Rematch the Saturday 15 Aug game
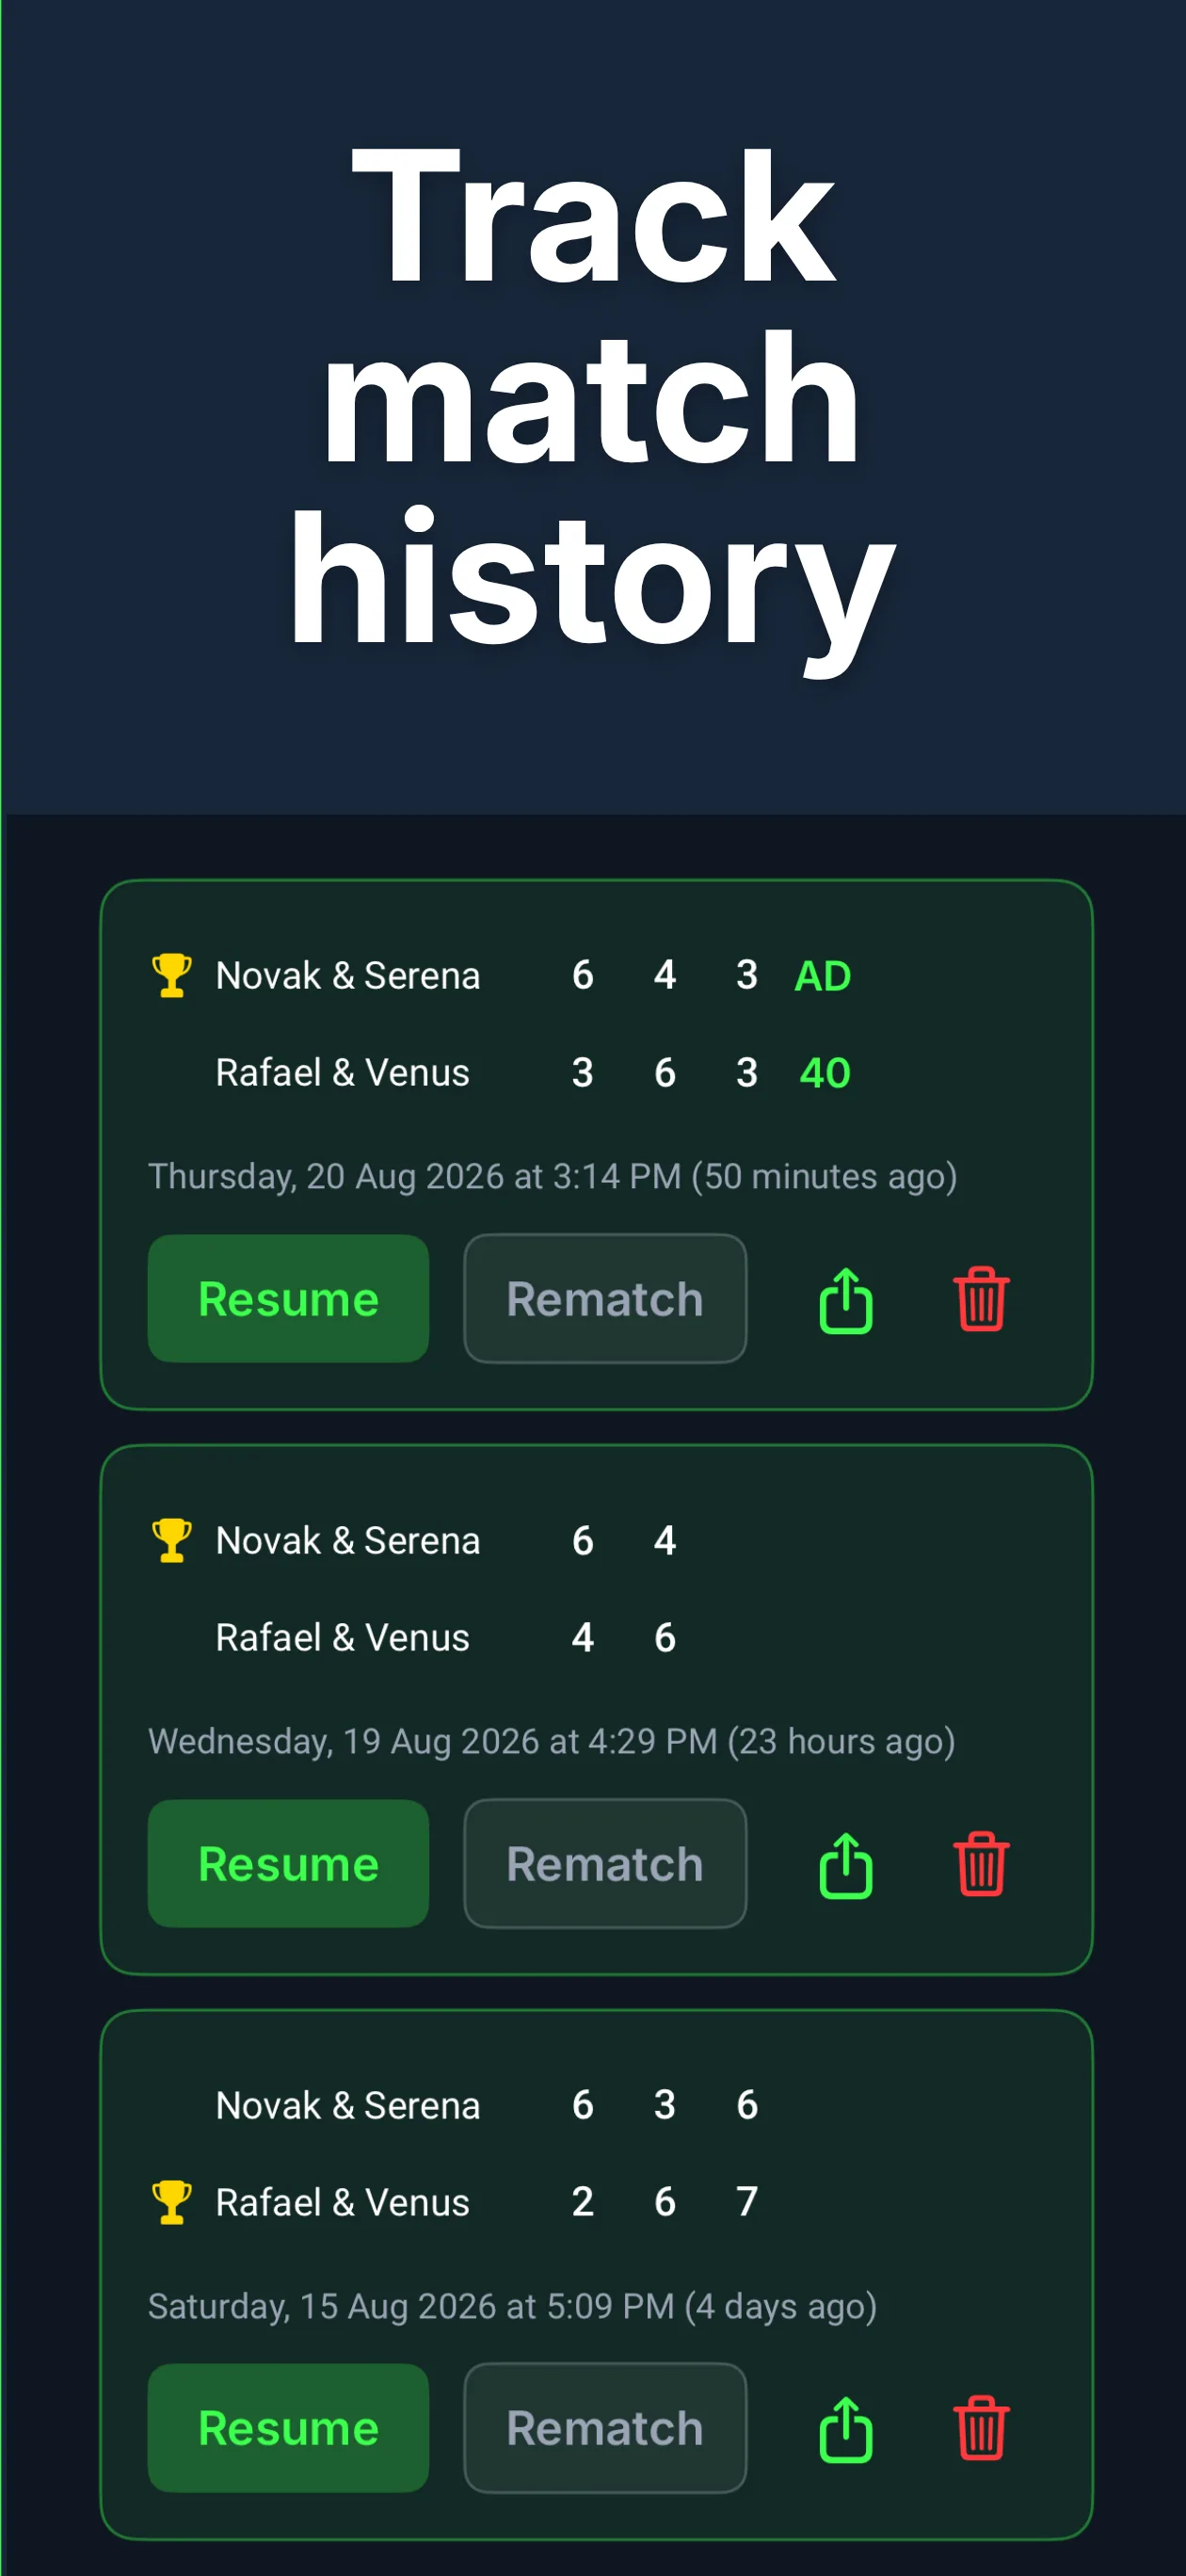1186x2576 pixels. click(x=605, y=2428)
